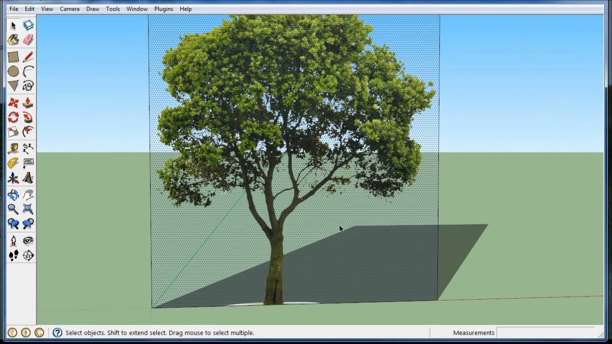Choose the Rotate tool
This screenshot has width=612, height=344.
pyautogui.click(x=13, y=117)
